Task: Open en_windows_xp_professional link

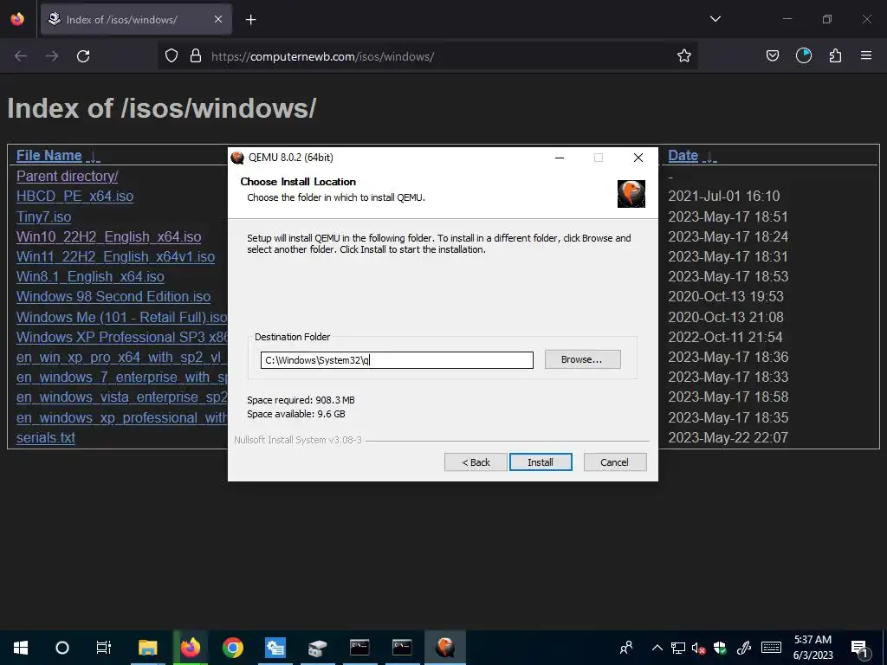Action: click(x=121, y=418)
